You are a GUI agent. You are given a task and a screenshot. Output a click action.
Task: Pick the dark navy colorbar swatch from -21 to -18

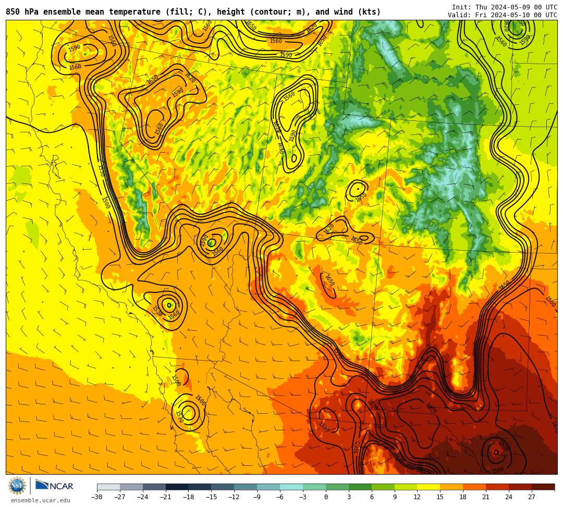pos(177,487)
